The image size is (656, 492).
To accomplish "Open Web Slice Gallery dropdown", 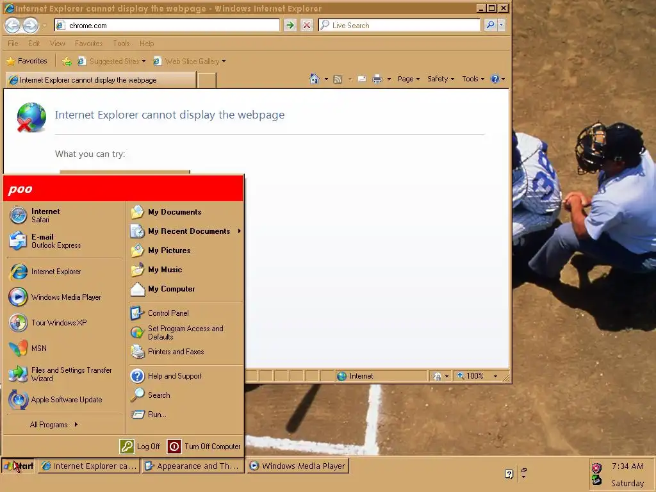I will pos(189,61).
